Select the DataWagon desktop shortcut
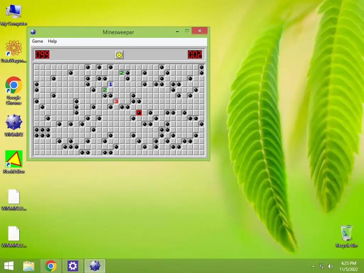 tap(14, 51)
